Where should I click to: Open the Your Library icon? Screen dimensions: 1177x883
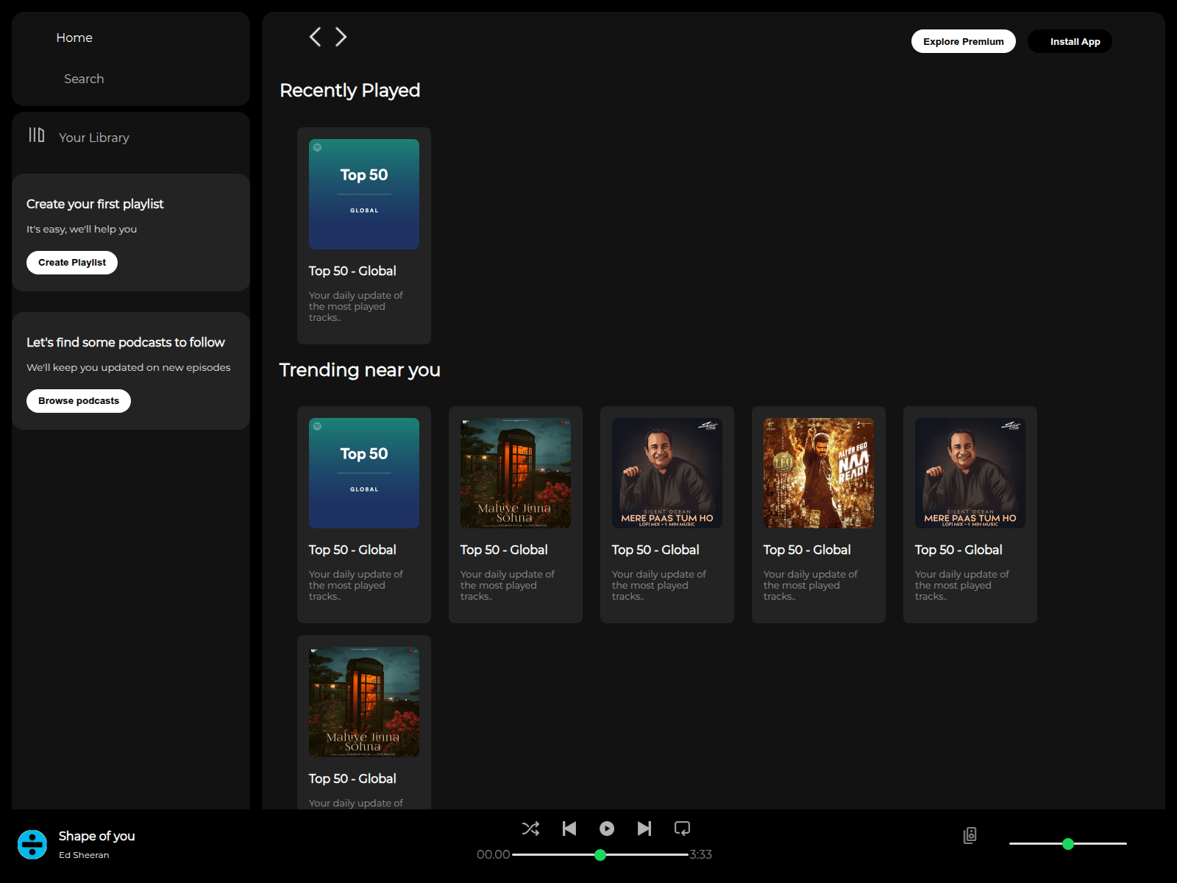tap(37, 135)
